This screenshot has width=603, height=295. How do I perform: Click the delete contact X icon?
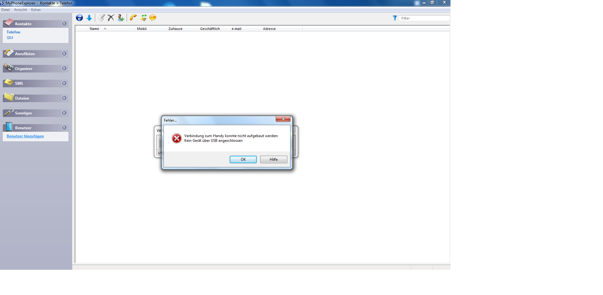click(x=111, y=18)
